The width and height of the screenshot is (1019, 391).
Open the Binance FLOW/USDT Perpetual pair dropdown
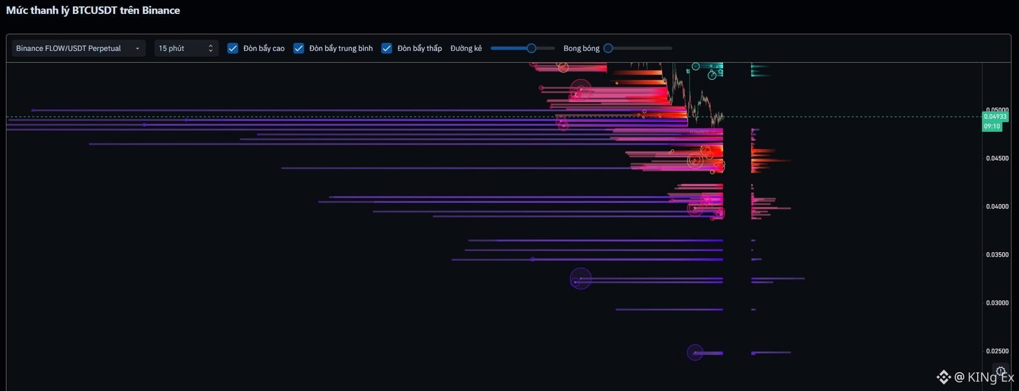point(78,48)
